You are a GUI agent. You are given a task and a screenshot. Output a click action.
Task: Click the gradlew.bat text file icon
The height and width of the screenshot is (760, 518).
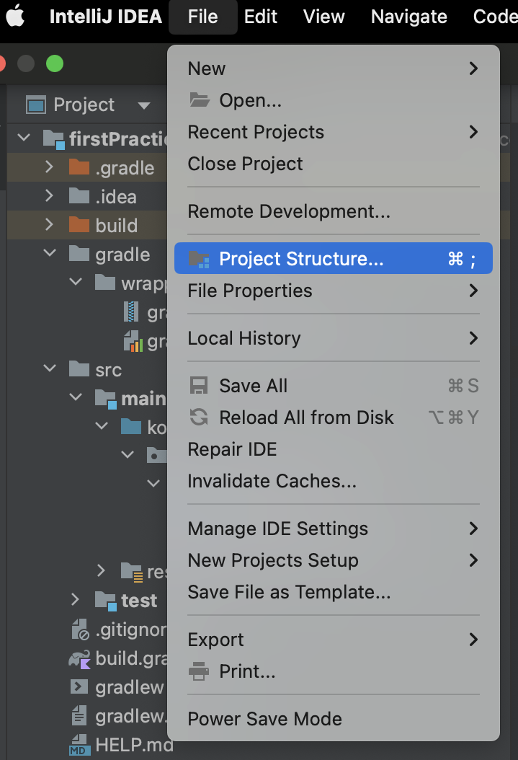pos(79,715)
